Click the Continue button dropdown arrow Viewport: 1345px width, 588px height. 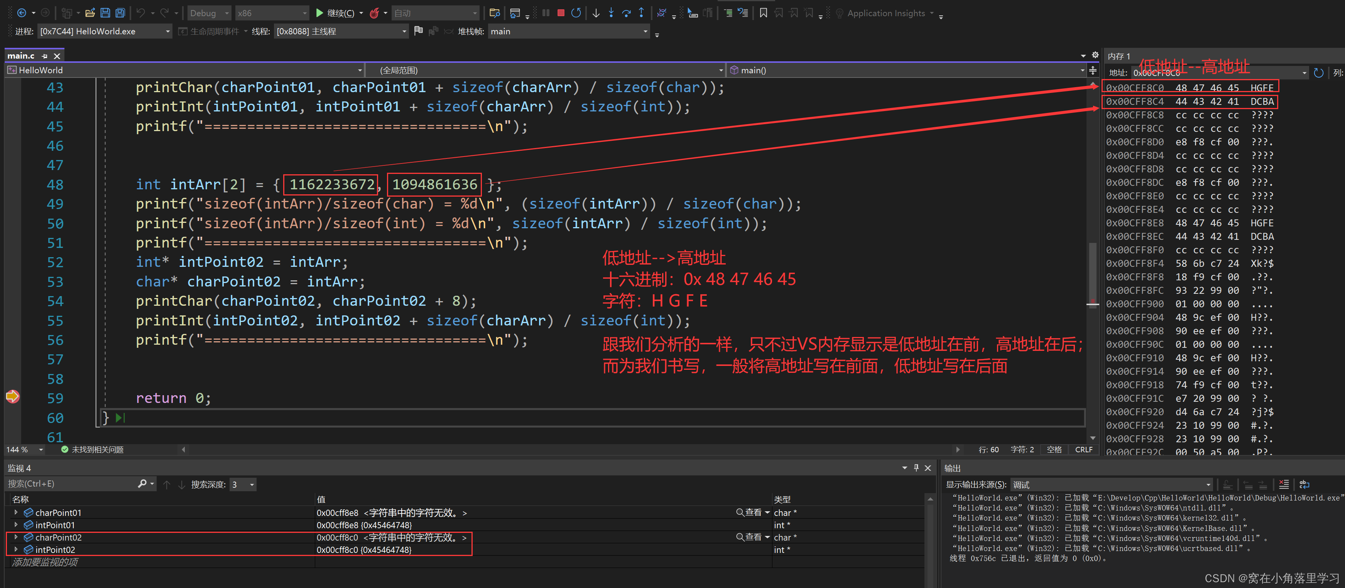(x=361, y=13)
